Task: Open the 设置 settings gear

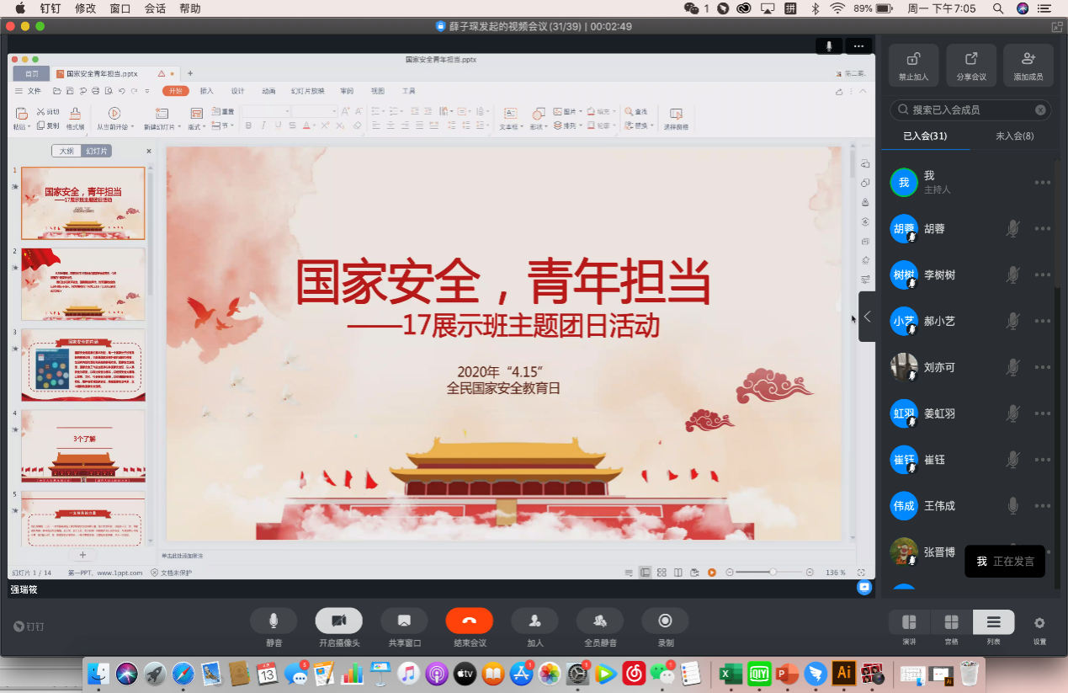Action: [x=1039, y=623]
